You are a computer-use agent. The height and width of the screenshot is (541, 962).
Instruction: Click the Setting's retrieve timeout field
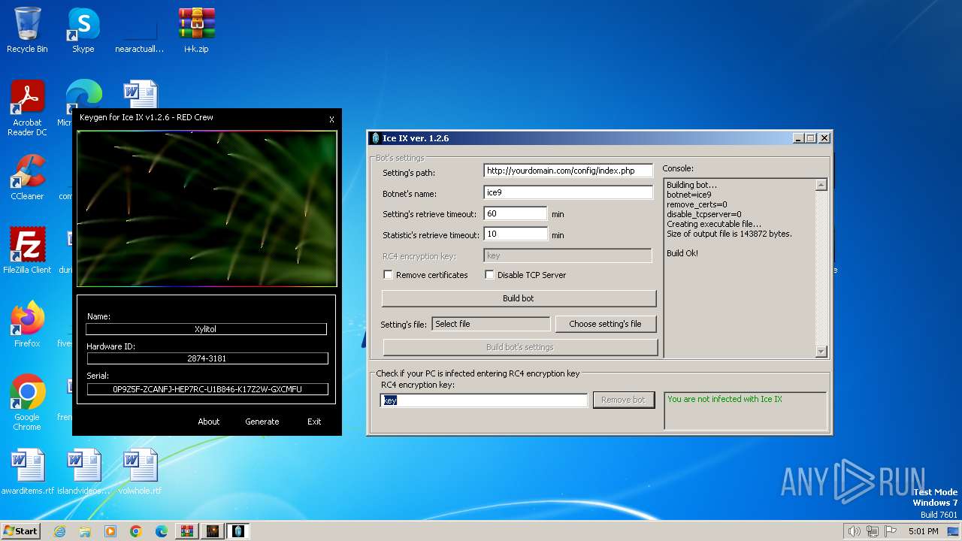tap(515, 213)
